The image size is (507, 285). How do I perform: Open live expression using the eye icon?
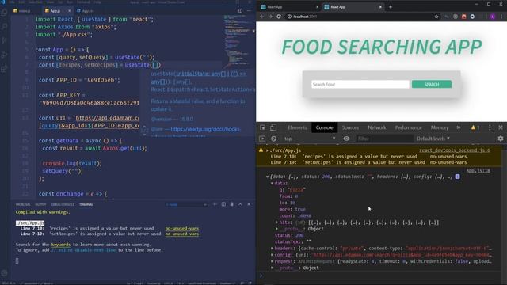(x=346, y=139)
